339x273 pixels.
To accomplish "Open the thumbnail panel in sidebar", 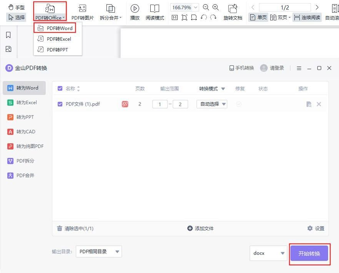I will [x=8, y=49].
